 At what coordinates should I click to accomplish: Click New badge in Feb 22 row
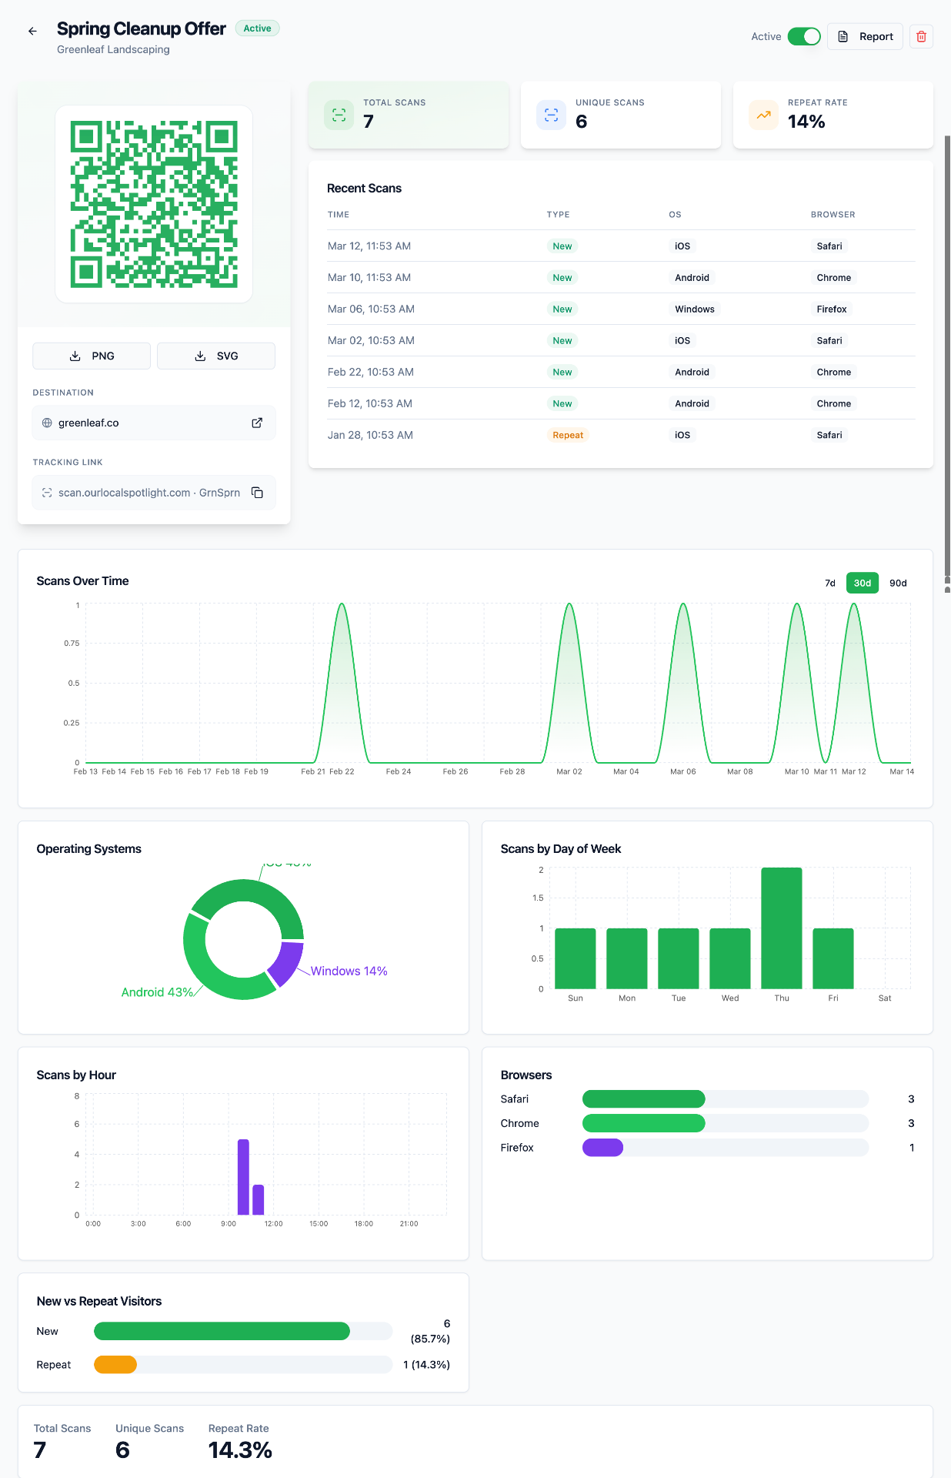(x=562, y=372)
